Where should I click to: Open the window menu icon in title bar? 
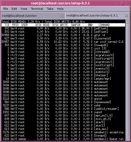[x=3, y=3]
